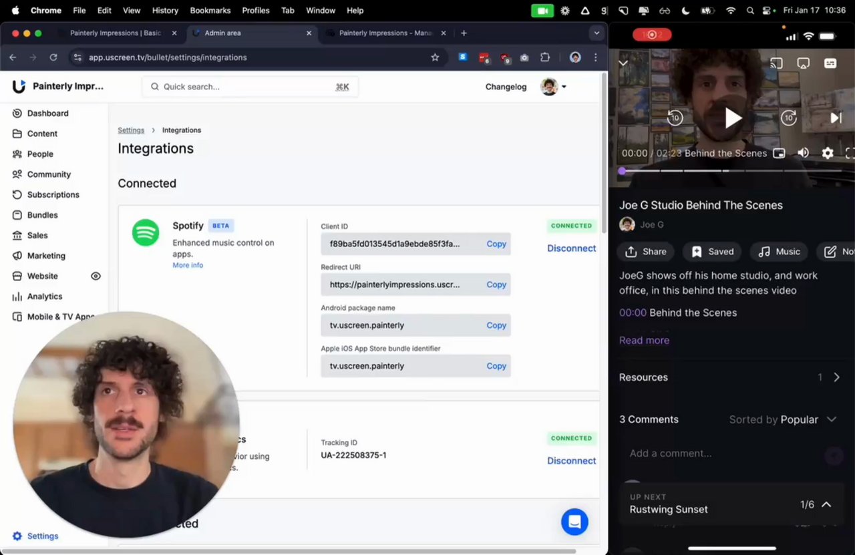Screen dimensions: 855x555
Task: Play the Behind the Scenes video
Action: (733, 118)
